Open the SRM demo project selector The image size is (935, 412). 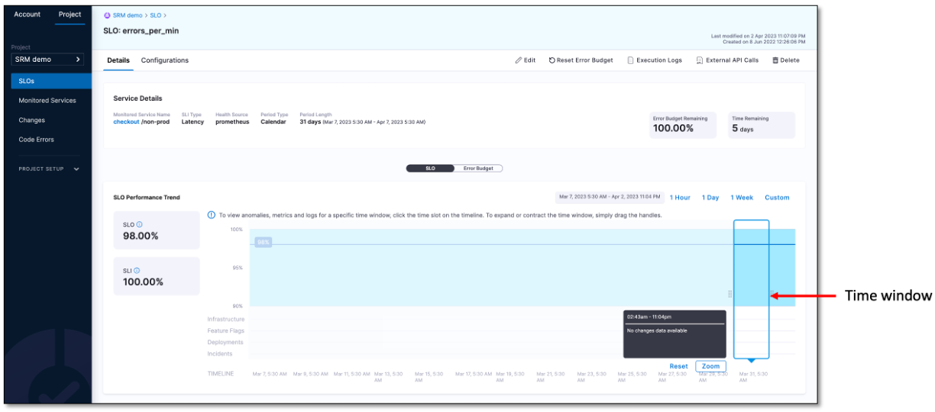pyautogui.click(x=47, y=60)
